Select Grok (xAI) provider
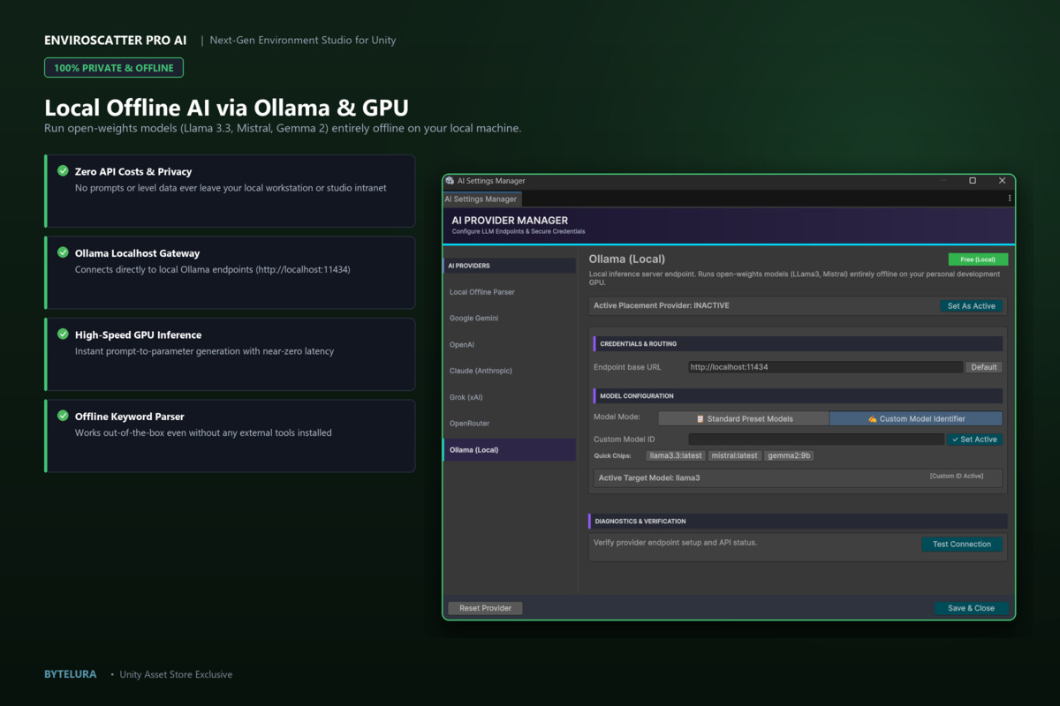 [510, 398]
